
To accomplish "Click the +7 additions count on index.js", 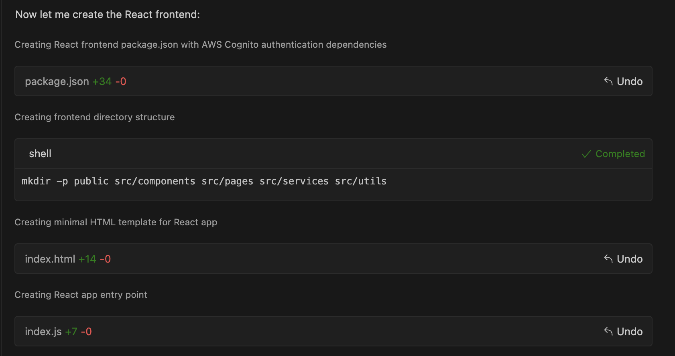I will coord(71,332).
